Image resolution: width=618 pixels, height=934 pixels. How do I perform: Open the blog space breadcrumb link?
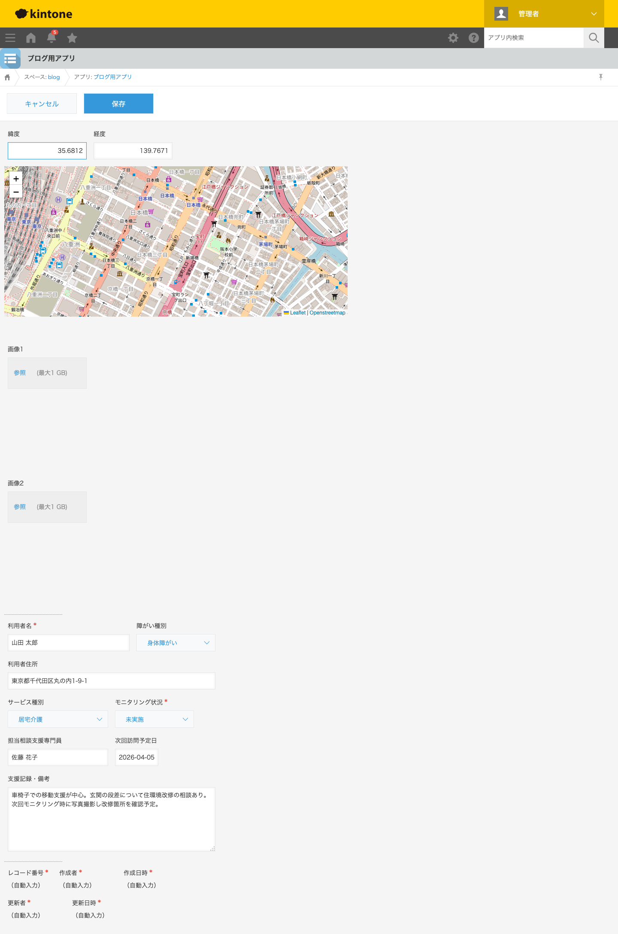point(54,77)
